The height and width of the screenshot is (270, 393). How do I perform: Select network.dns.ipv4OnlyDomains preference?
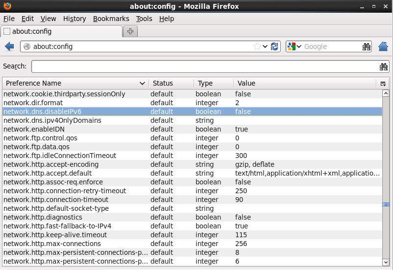pos(192,120)
